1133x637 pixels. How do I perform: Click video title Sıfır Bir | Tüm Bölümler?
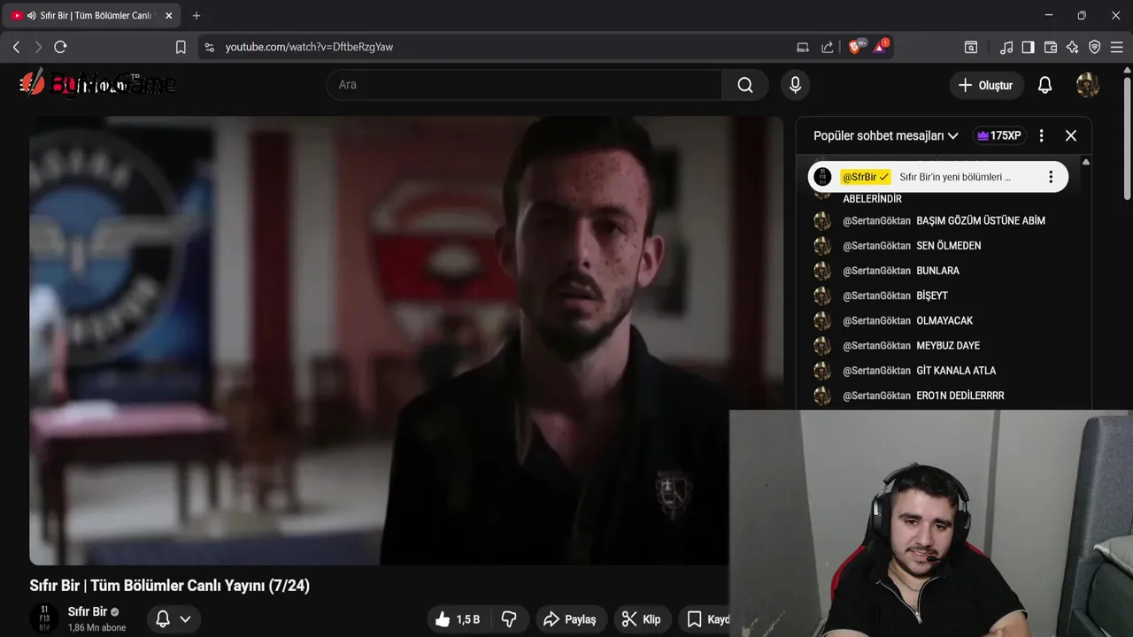[170, 586]
